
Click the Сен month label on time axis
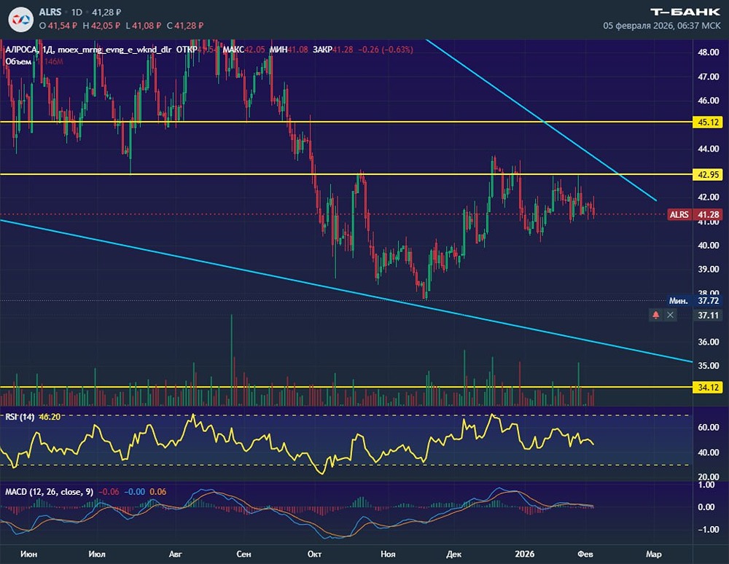coord(243,554)
